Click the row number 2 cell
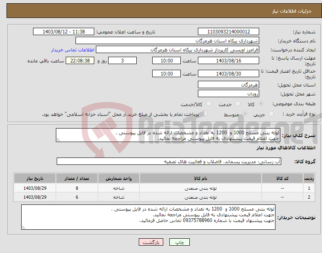This screenshot has width=322, height=253. (309, 197)
